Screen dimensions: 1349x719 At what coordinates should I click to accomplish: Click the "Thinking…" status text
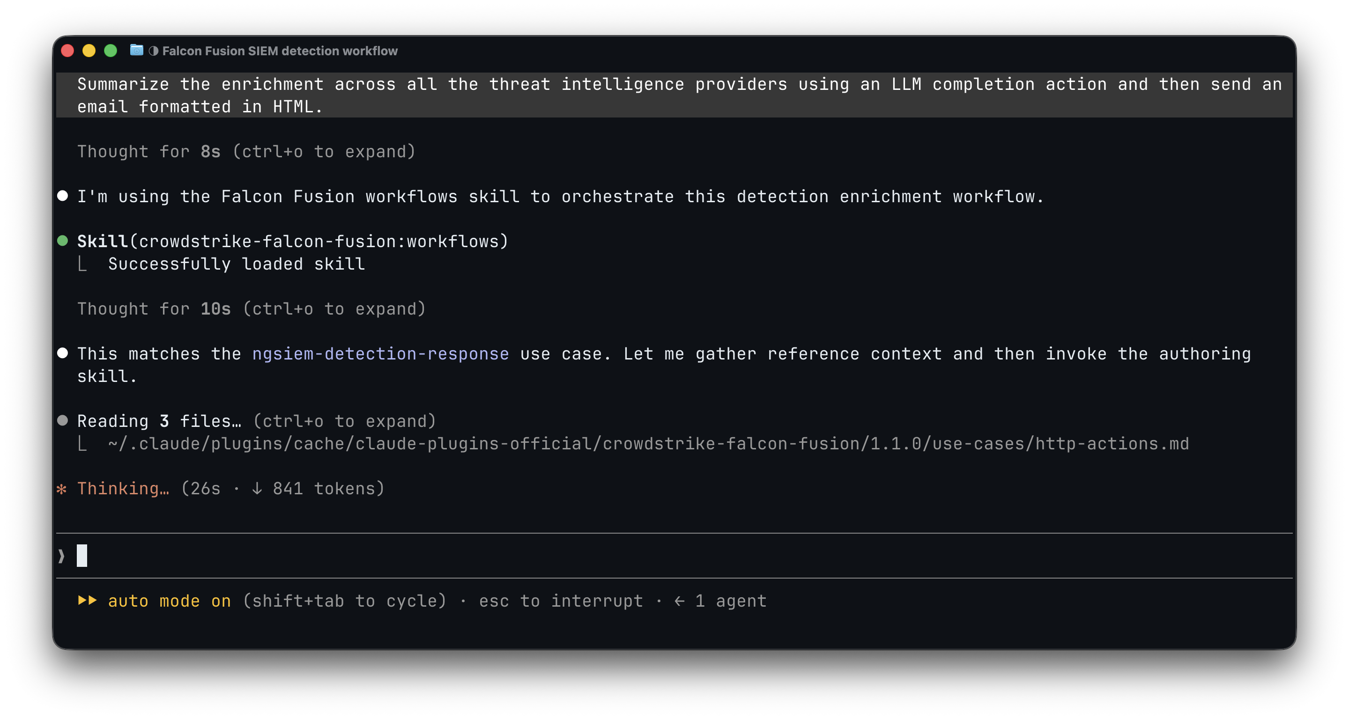tap(123, 488)
